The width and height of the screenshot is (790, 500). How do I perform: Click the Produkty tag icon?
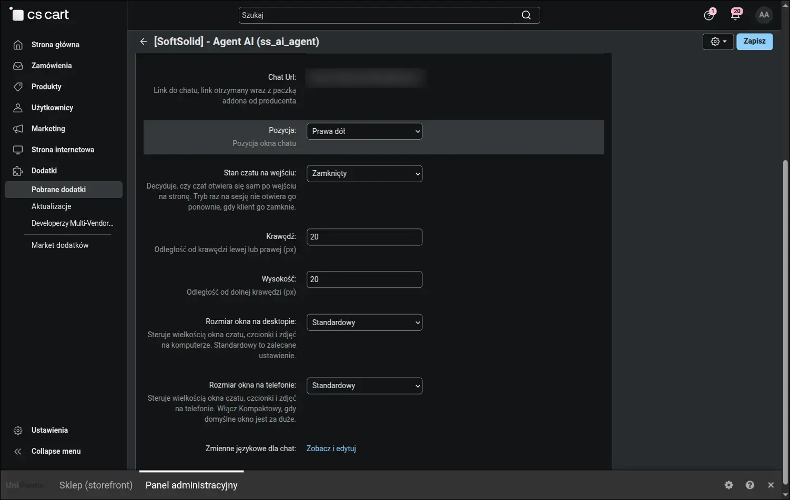pos(18,87)
